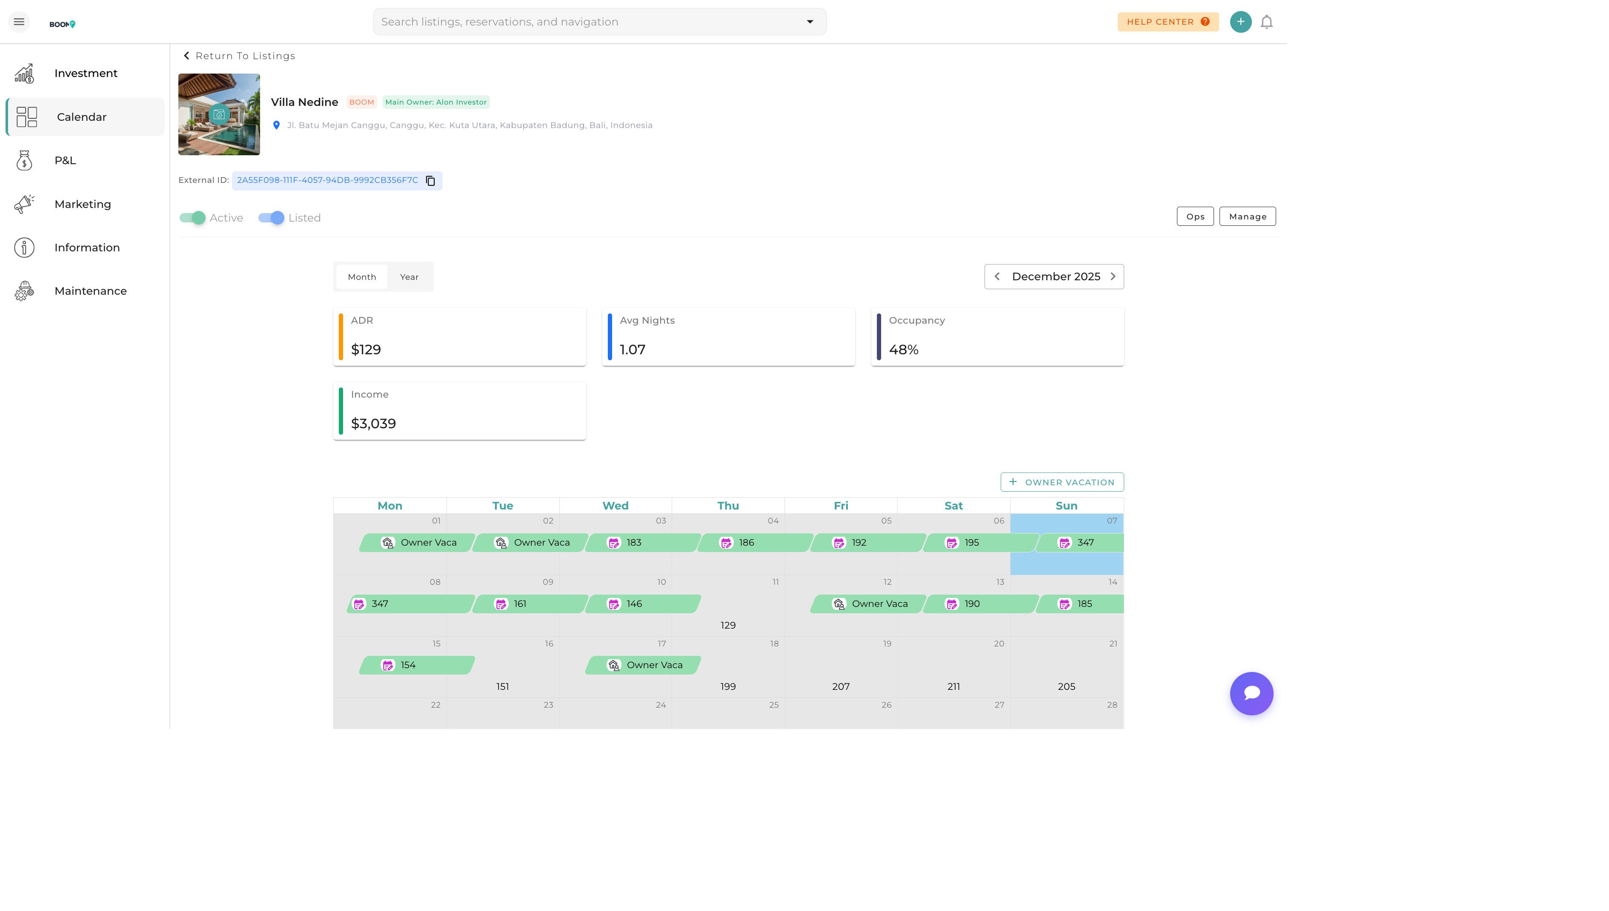This screenshot has height=911, width=1609.
Task: Open P&L in the sidebar
Action: [x=65, y=161]
